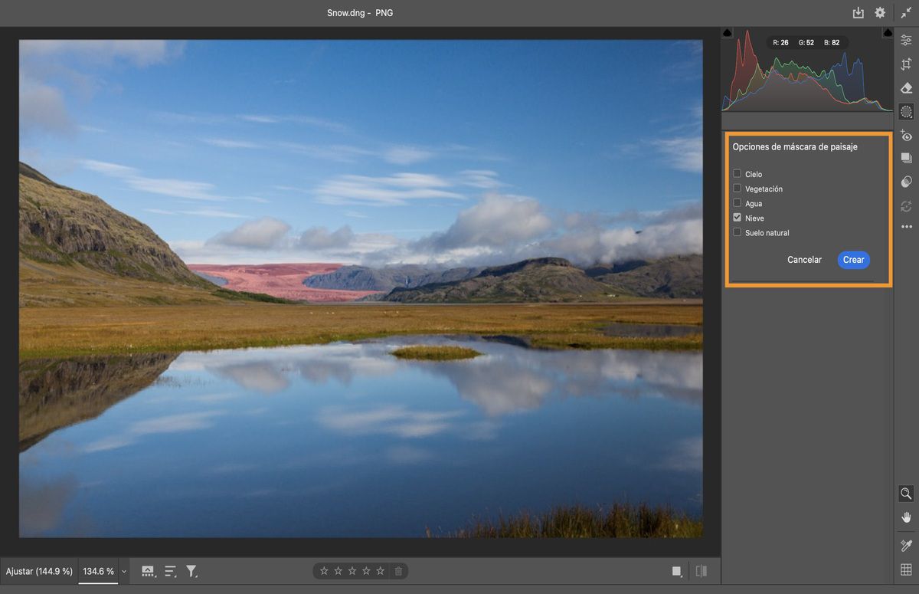This screenshot has height=594, width=919.
Task: Uncheck the Nieve checkbox
Action: click(x=737, y=218)
